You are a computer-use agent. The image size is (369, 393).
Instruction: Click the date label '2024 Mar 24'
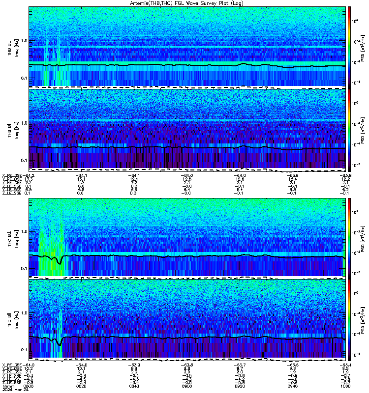click(x=15, y=390)
